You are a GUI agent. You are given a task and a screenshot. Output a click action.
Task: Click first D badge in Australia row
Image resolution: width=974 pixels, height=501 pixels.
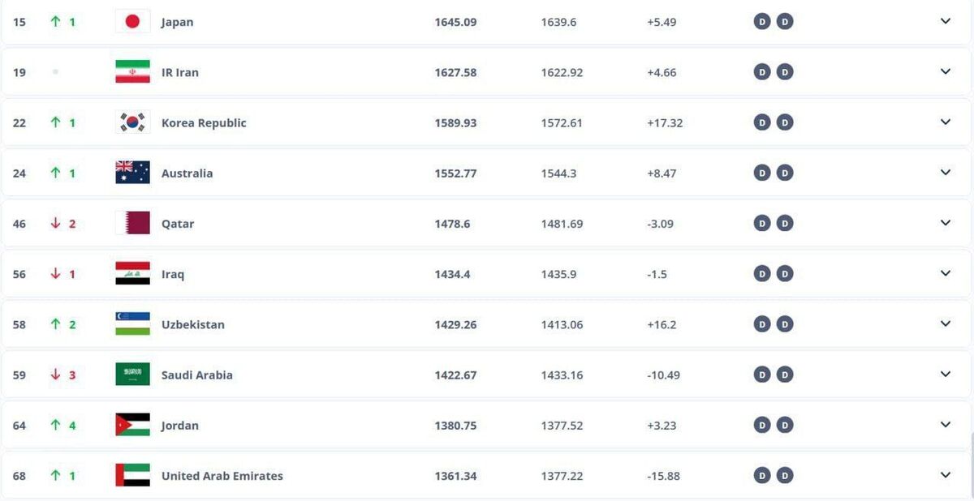[761, 173]
